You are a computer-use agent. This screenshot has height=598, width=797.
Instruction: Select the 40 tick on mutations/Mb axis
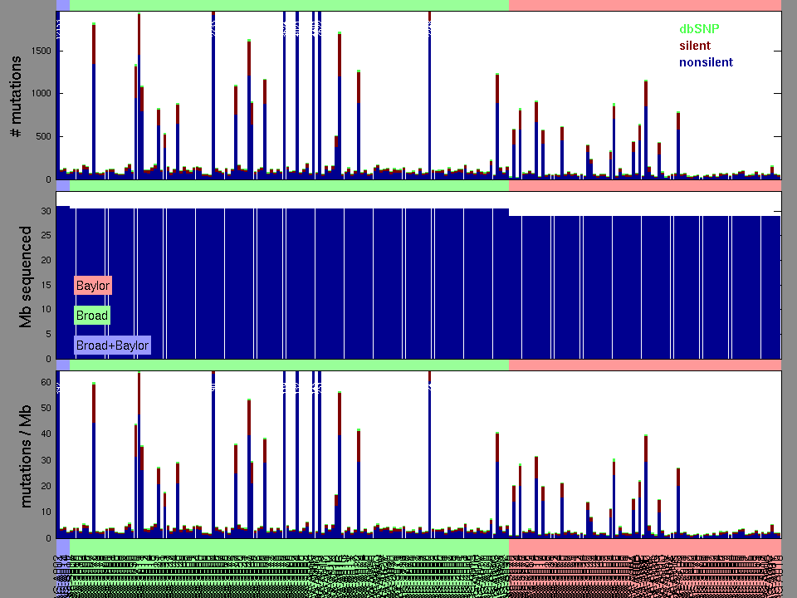pyautogui.click(x=46, y=434)
